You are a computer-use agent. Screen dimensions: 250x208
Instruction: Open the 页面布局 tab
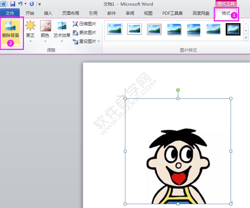(x=71, y=13)
